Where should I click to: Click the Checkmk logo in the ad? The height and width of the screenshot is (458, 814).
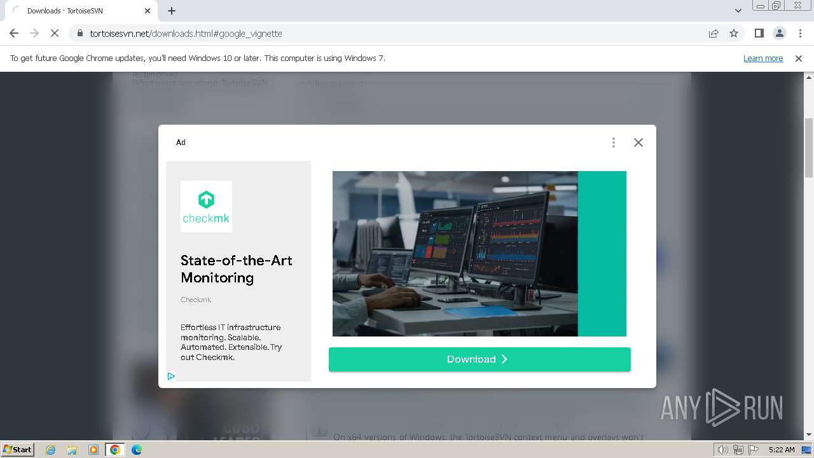[206, 206]
